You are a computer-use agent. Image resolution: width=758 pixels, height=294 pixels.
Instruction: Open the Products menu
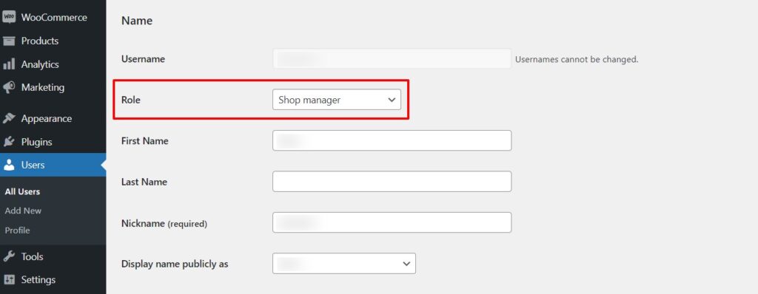pos(53,41)
